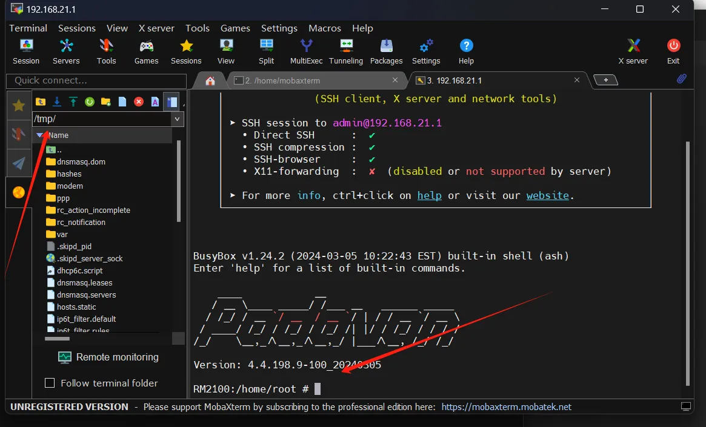This screenshot has height=427, width=706.
Task: Open the Settings gears toolbar icon
Action: click(x=426, y=51)
